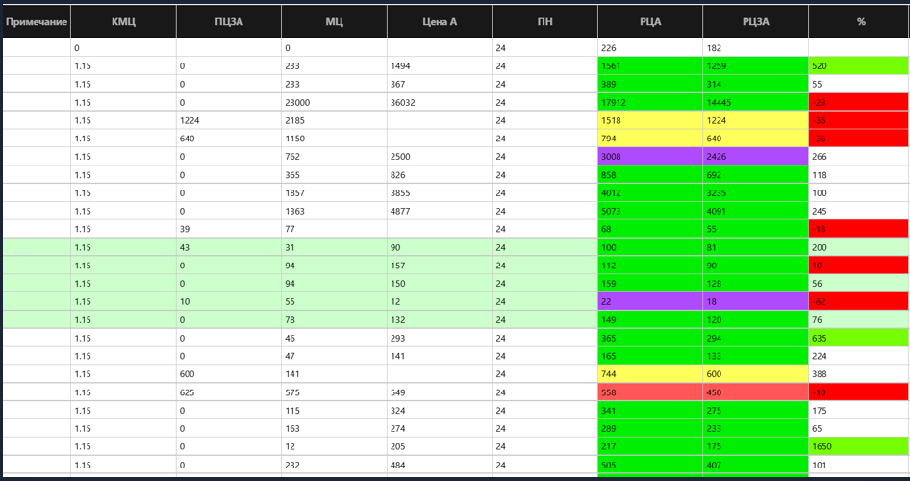Click the ПЦЗА column header
This screenshot has height=481, width=910.
coord(229,21)
